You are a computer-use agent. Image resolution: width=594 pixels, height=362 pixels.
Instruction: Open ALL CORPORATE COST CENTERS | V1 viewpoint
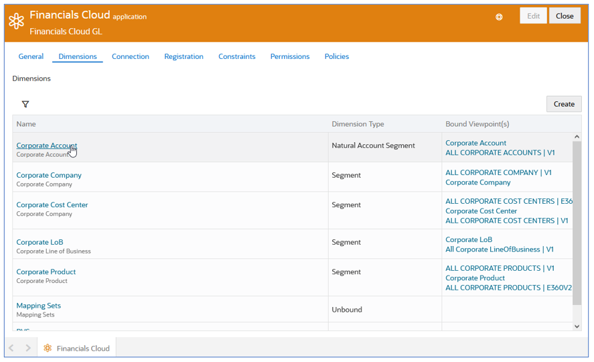pyautogui.click(x=507, y=221)
